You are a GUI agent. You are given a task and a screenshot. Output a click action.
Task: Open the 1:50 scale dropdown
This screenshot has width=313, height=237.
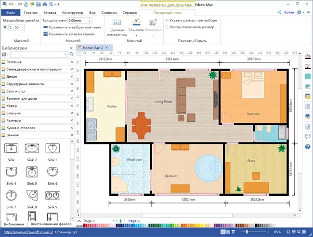[22, 27]
